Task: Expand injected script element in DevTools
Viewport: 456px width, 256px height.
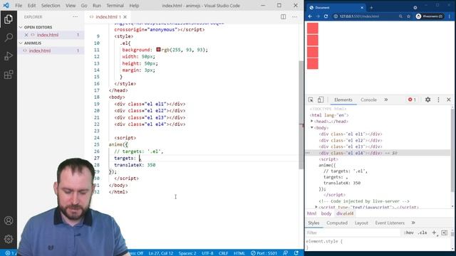Action: [x=316, y=207]
